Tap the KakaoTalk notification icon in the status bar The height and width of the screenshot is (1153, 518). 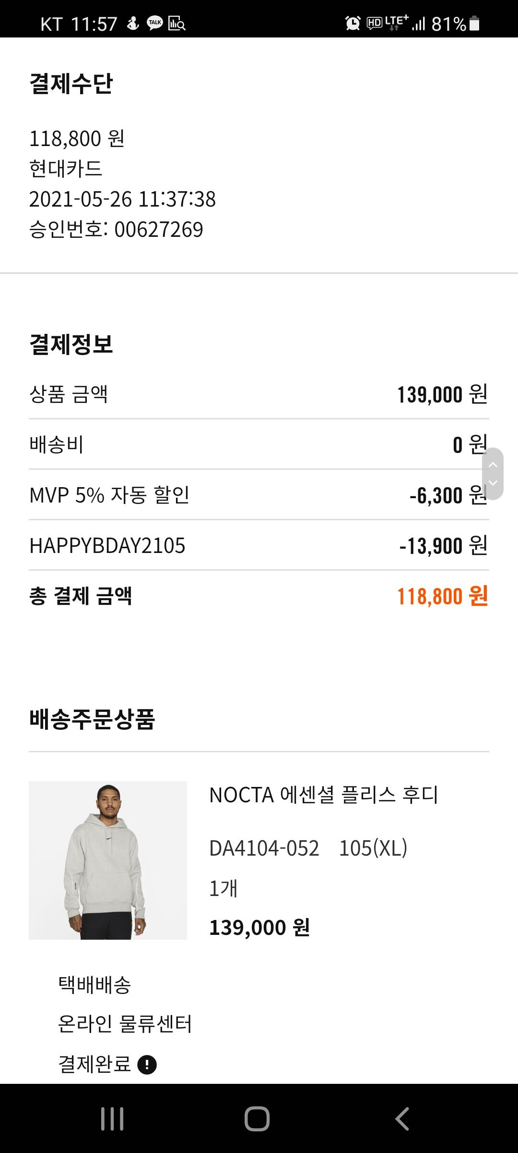point(155,23)
